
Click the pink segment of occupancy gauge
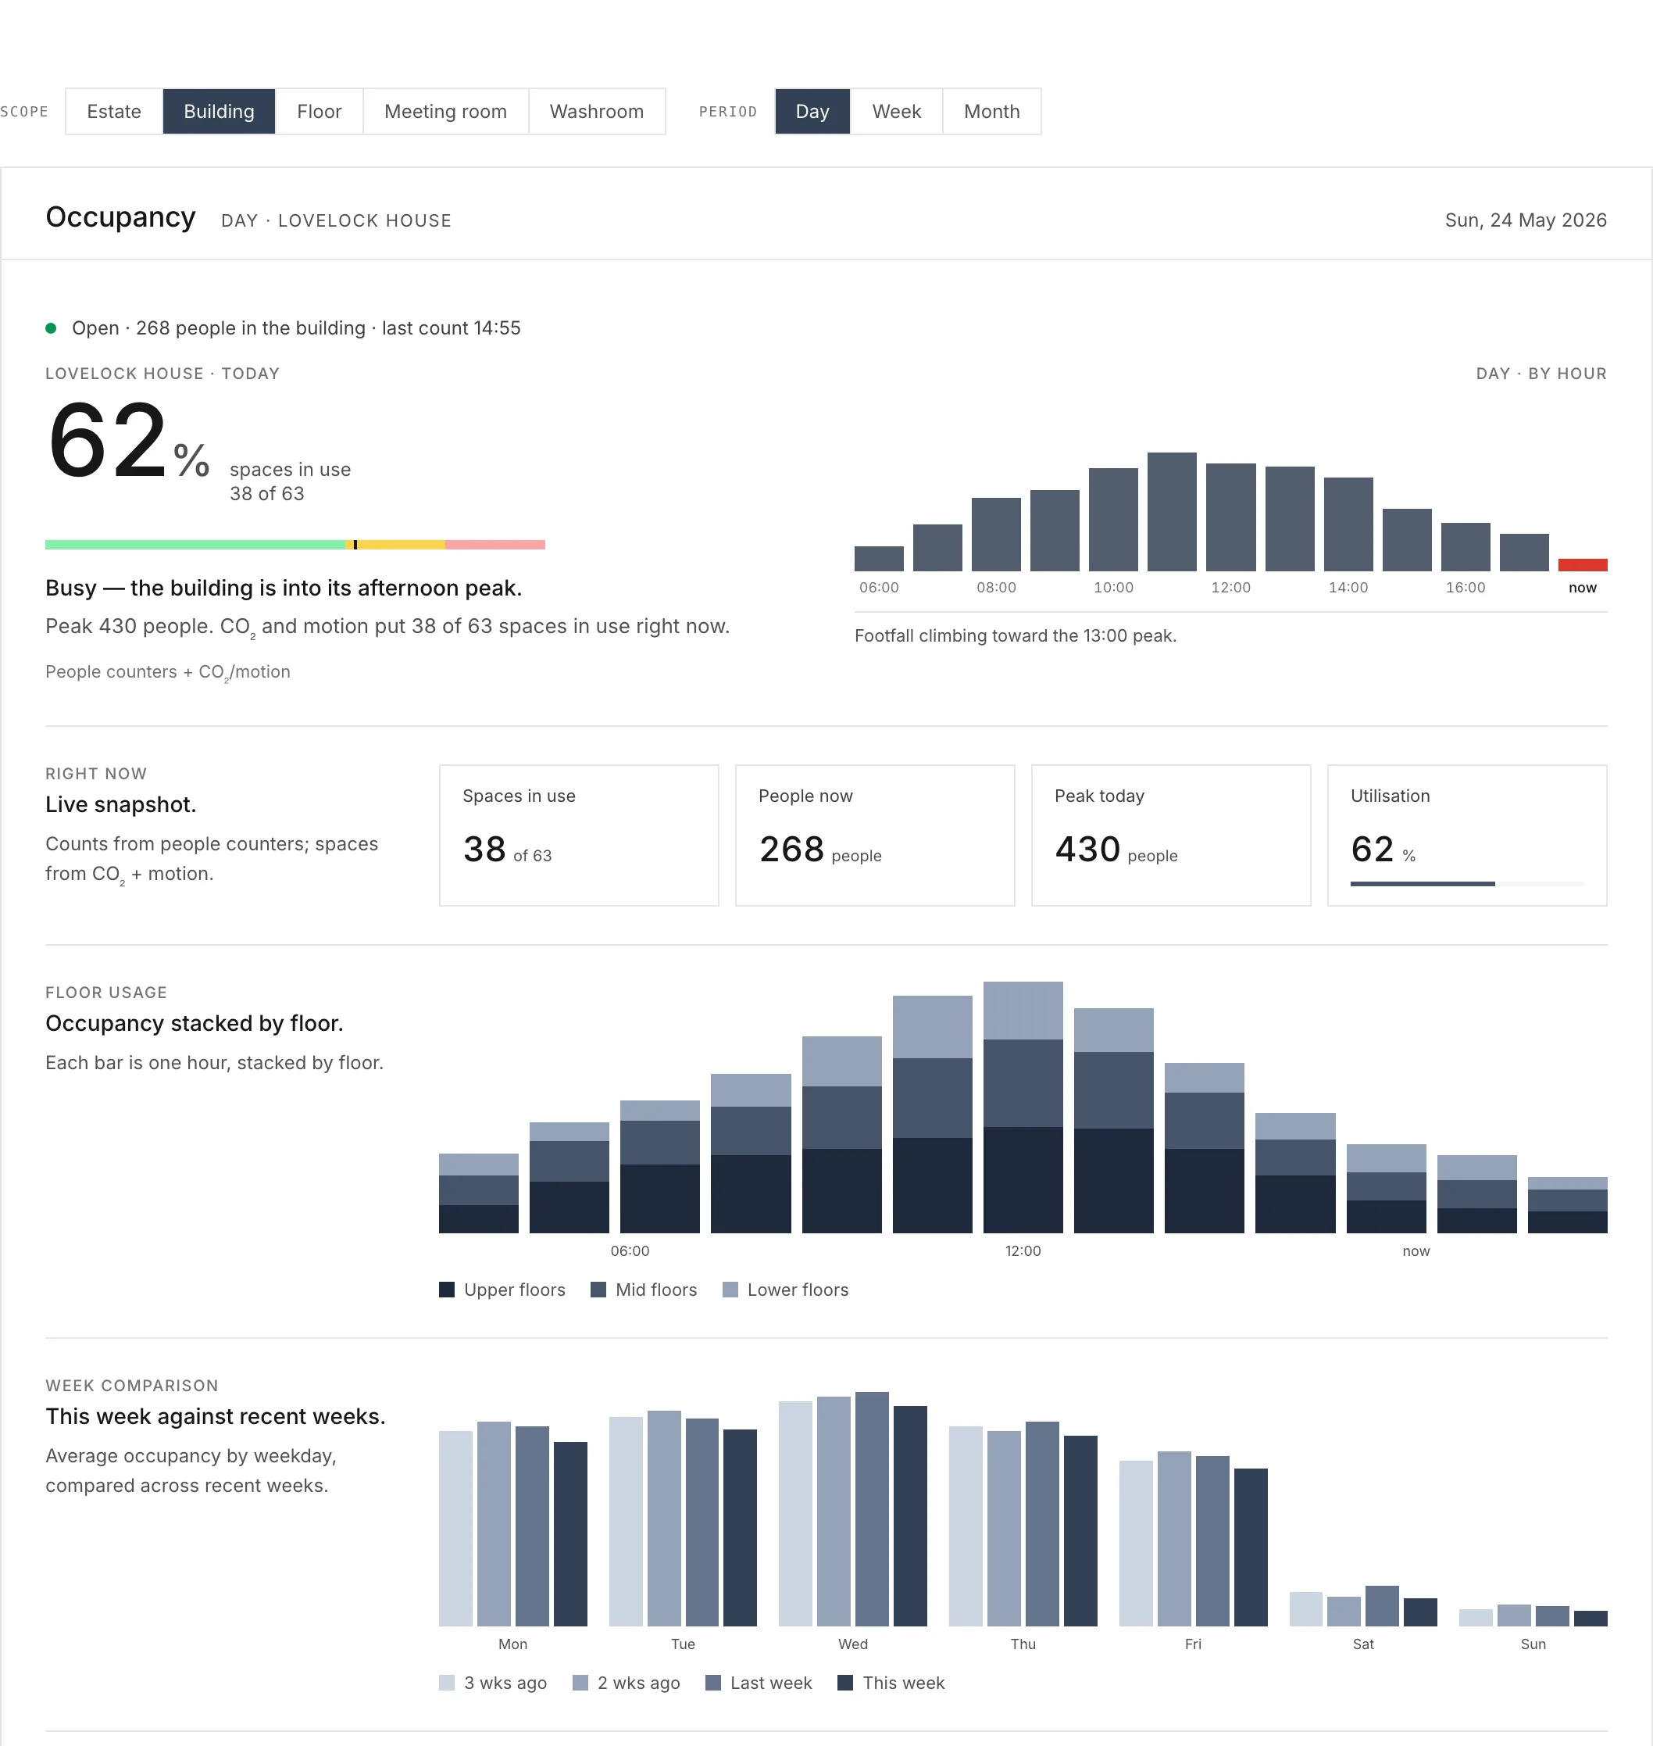pyautogui.click(x=495, y=545)
